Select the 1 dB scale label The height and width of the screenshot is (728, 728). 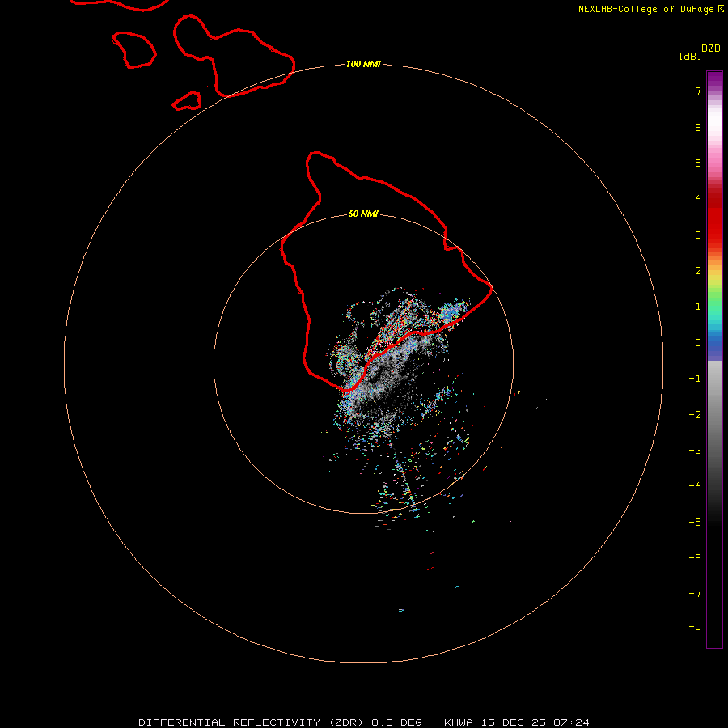(698, 307)
